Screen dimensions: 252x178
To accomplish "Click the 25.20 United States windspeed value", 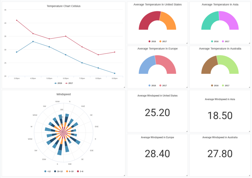I will (157, 113).
